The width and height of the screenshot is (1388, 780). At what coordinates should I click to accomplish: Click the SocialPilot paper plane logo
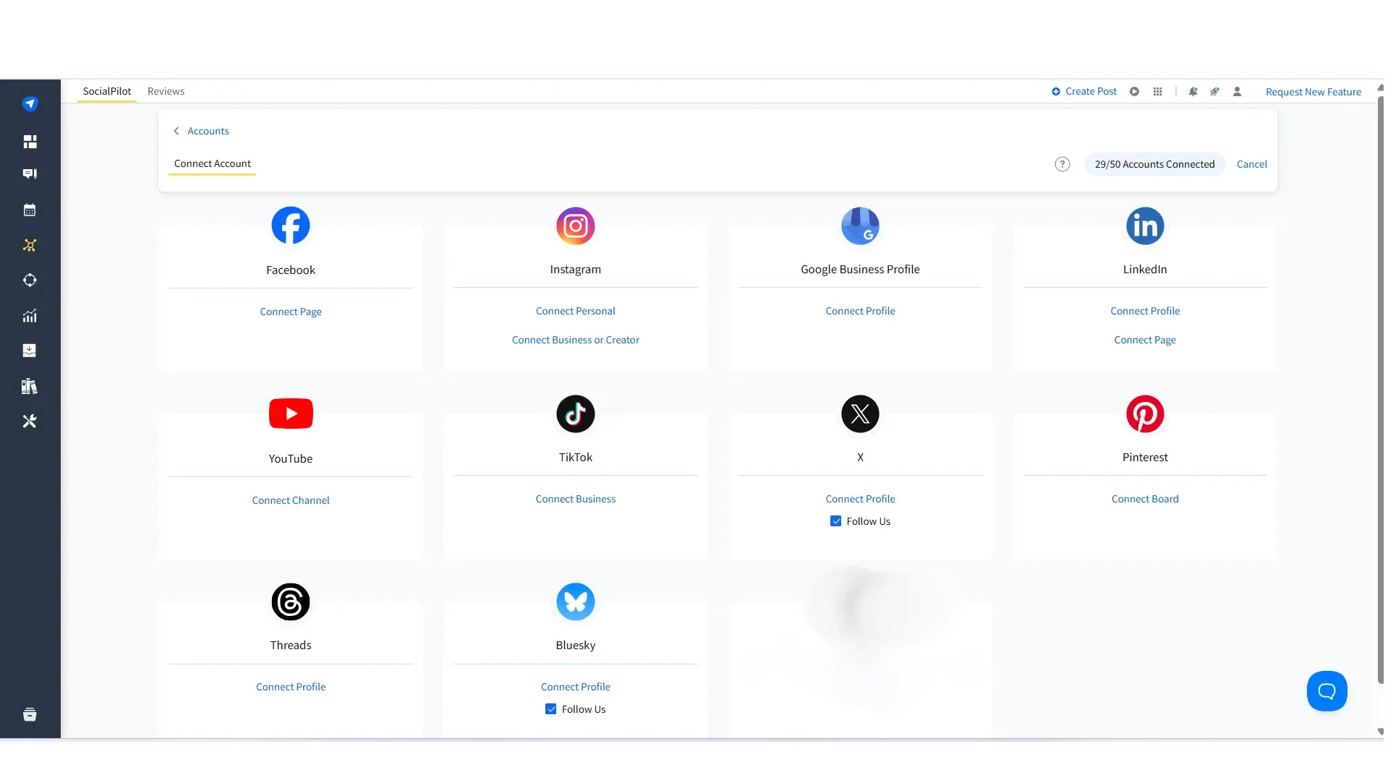click(30, 103)
